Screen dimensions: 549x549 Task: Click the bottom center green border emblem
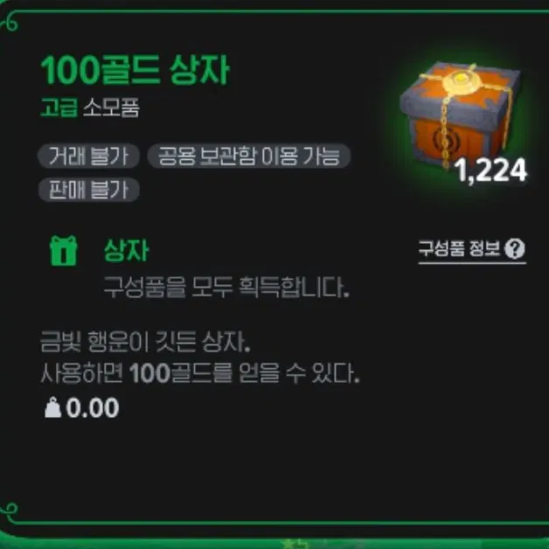coord(292,545)
